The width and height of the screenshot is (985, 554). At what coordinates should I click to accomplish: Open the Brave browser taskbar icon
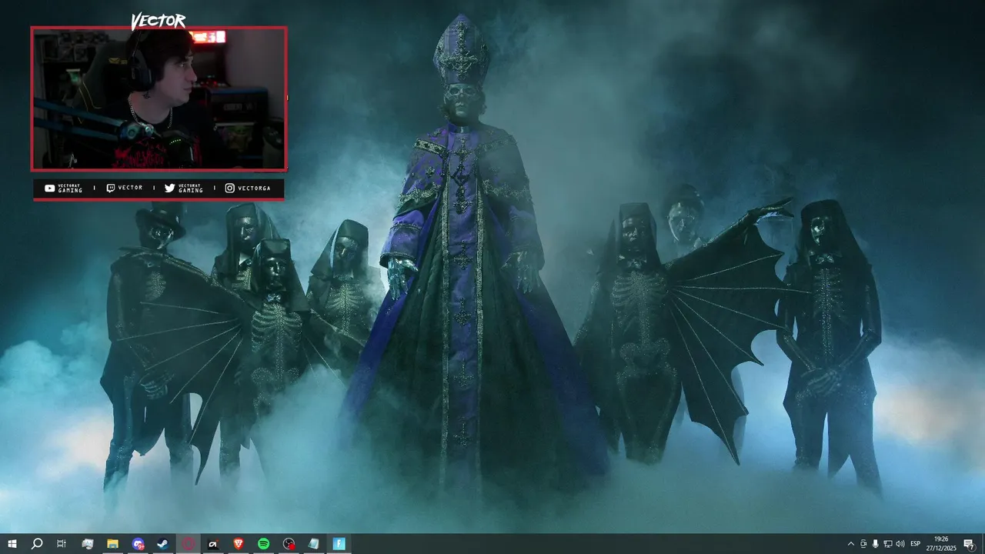[239, 544]
